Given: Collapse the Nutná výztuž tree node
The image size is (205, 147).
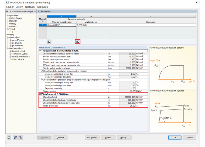Looking at the screenshot, I should [x=8, y=37].
